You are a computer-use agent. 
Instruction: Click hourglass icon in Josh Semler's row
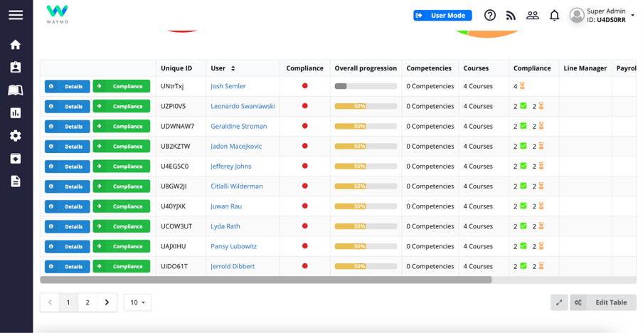522,85
